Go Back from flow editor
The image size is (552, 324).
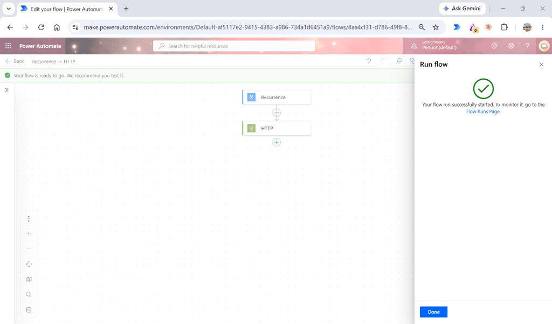[15, 61]
